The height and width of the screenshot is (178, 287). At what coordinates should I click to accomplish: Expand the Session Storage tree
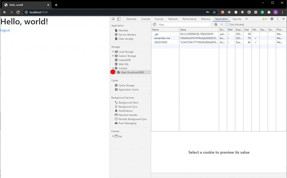click(113, 56)
